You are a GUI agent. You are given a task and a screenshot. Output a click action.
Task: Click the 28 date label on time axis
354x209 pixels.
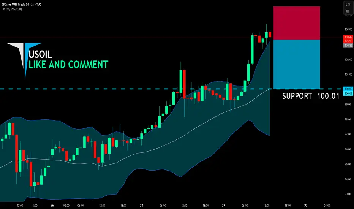coord(142,206)
